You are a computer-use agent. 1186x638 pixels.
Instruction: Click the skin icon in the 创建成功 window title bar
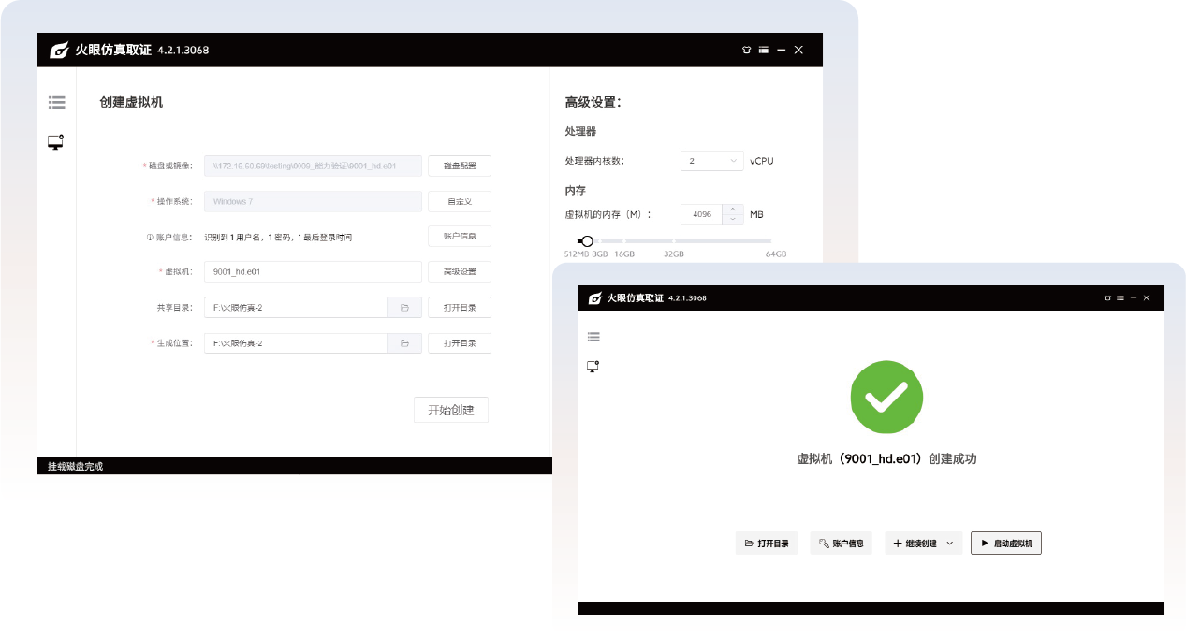click(x=1107, y=297)
